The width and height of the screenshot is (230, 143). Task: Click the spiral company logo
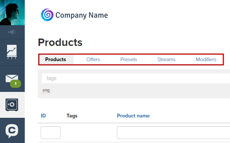(47, 15)
